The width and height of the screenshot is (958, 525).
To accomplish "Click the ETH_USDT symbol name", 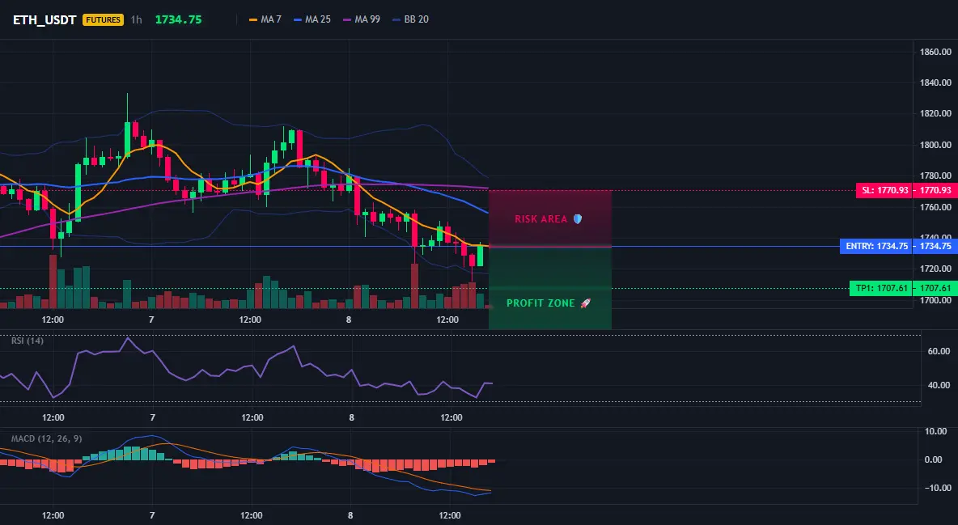I will (45, 19).
